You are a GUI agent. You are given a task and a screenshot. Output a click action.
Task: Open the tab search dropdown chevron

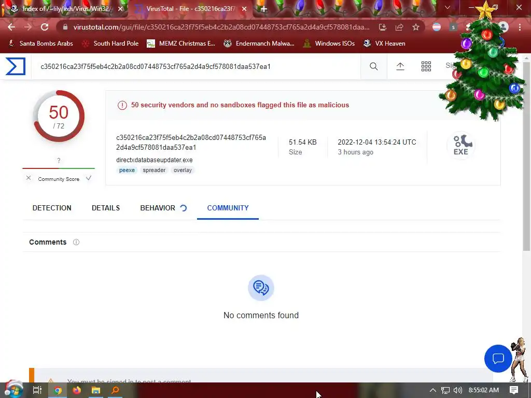tap(448, 7)
